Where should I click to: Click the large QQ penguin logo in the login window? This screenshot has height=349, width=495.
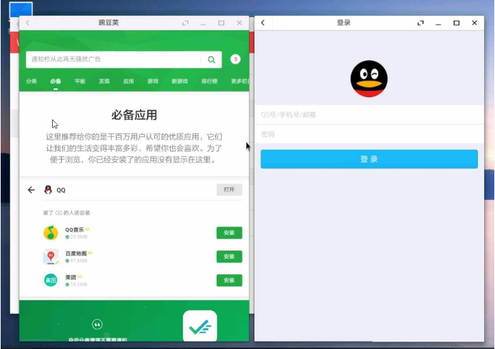(x=369, y=79)
